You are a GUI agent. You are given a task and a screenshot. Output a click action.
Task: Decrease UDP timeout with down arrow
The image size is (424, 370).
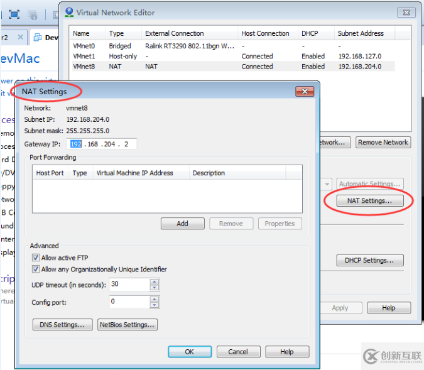[155, 288]
